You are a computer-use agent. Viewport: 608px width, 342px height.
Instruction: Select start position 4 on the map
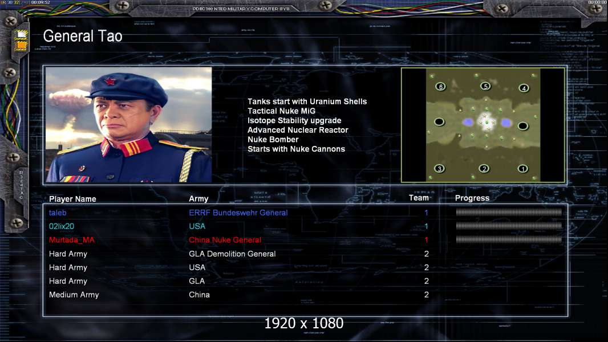tap(524, 88)
